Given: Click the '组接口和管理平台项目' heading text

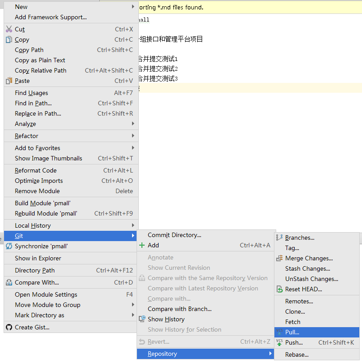Looking at the screenshot, I should point(171,39).
